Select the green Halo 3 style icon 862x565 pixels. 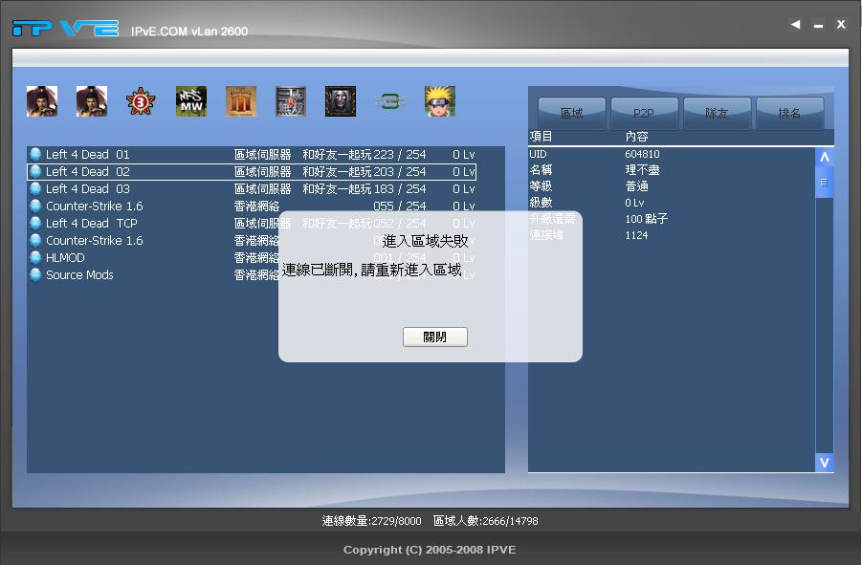click(389, 101)
